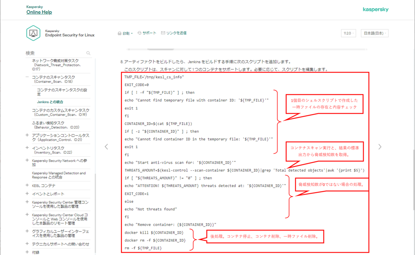Expand インベントリタスク section
Screen dimensions: 415x255
pyautogui.click(x=27, y=148)
